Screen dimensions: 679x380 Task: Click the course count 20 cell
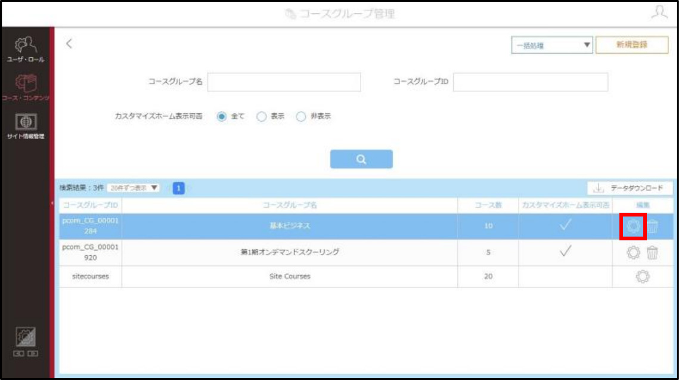tap(488, 276)
